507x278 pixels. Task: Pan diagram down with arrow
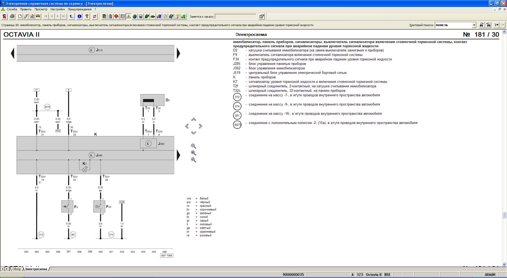194,133
